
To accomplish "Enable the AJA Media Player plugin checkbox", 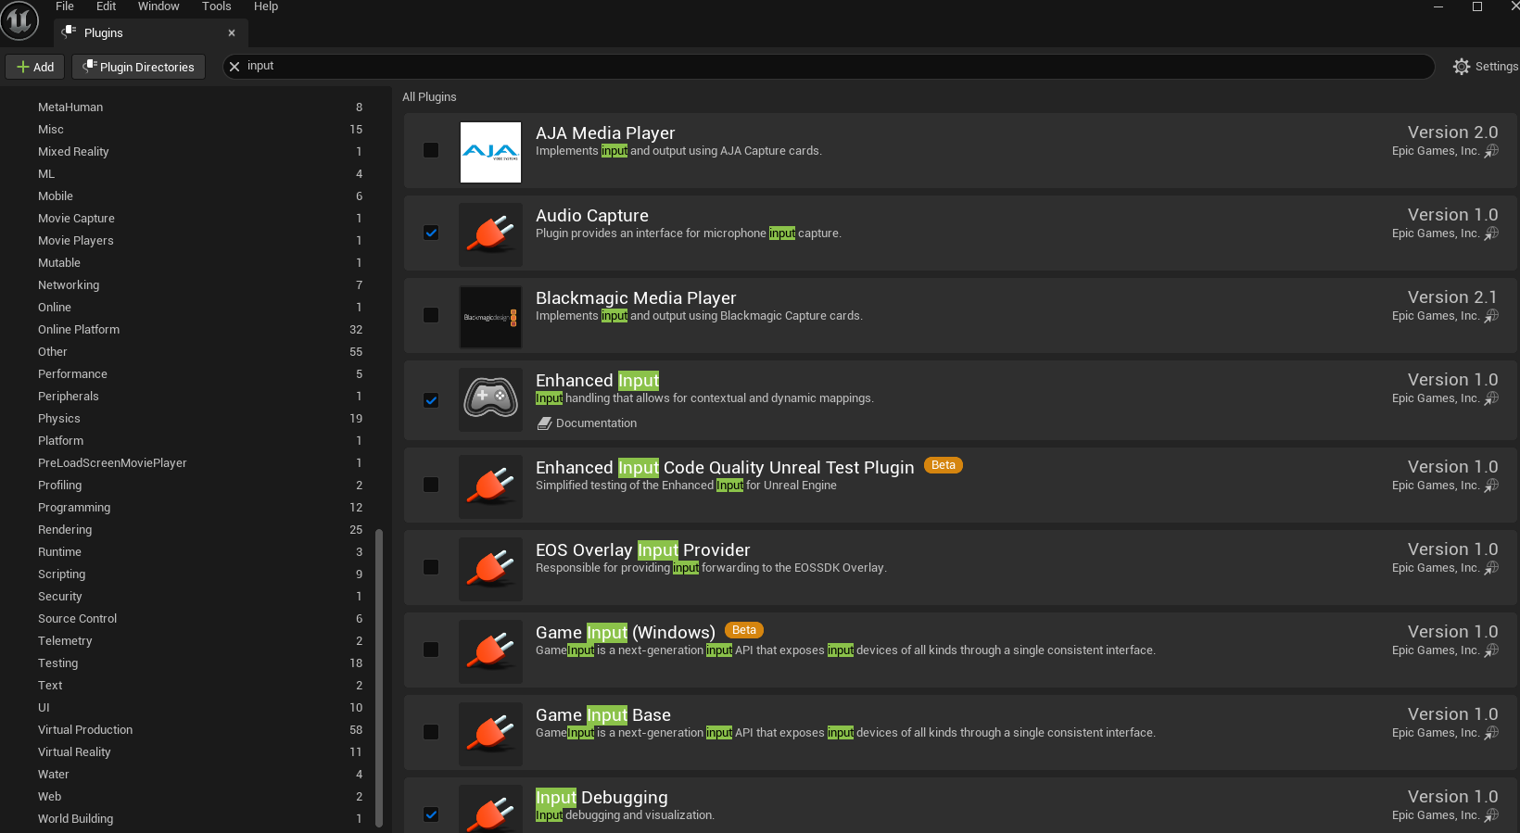I will (x=431, y=150).
